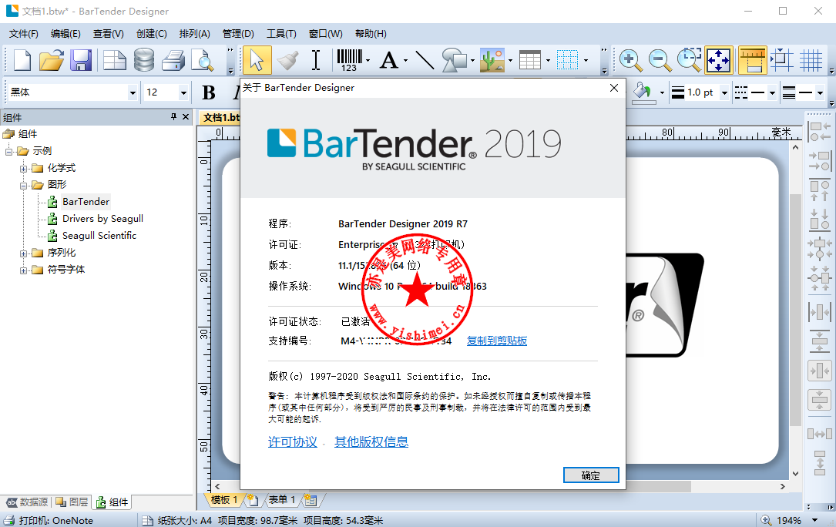Image resolution: width=836 pixels, height=527 pixels.
Task: Close the 关于 BarTender Designer dialog
Action: coord(614,88)
